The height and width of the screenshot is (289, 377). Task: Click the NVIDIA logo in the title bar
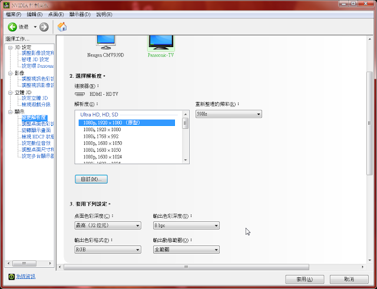point(6,5)
